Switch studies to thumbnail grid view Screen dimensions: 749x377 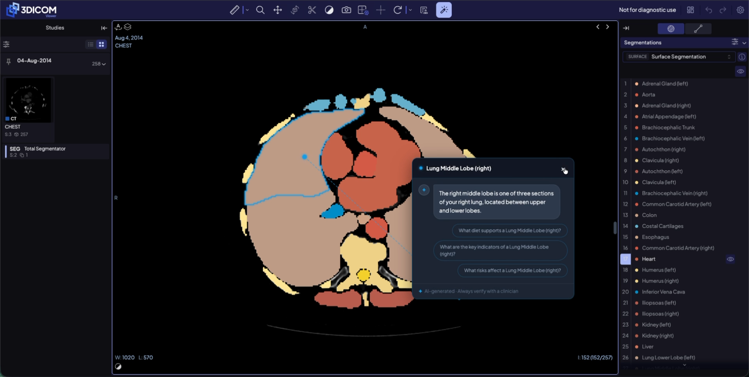click(101, 44)
